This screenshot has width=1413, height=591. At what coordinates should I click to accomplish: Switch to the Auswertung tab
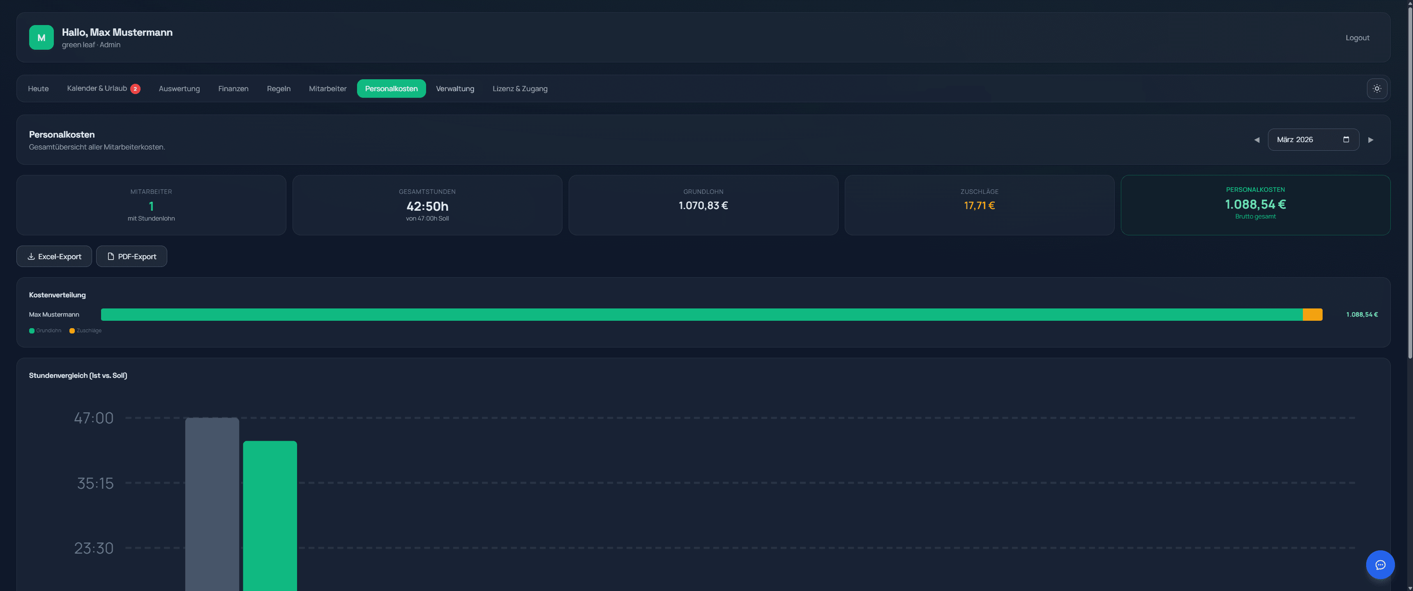point(179,88)
